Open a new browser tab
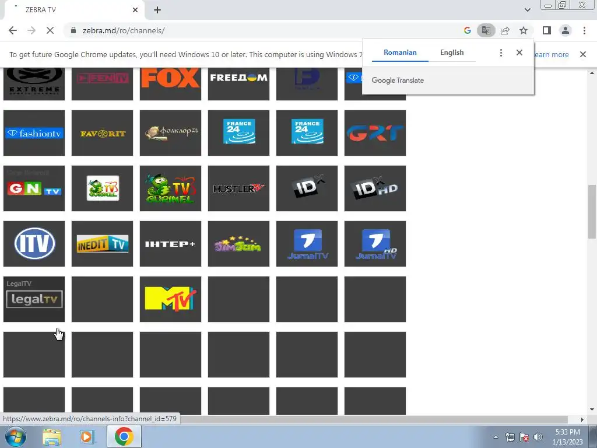597x448 pixels. click(157, 10)
